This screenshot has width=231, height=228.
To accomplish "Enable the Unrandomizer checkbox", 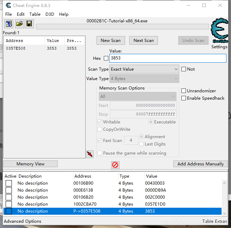I will [183, 91].
